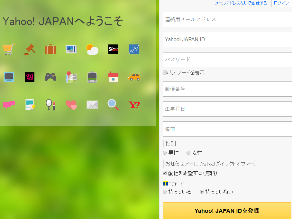Open the pink chat bubbles icon
The image size is (292, 219).
9,104
